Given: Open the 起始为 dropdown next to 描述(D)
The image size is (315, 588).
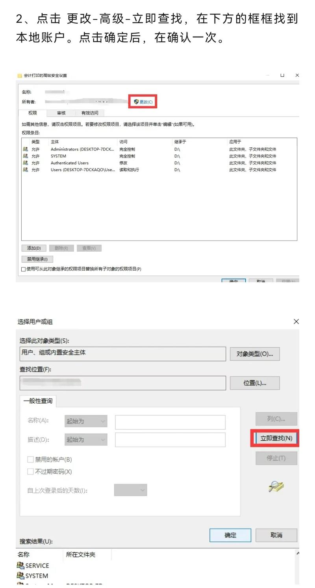Looking at the screenshot, I should click(x=86, y=440).
